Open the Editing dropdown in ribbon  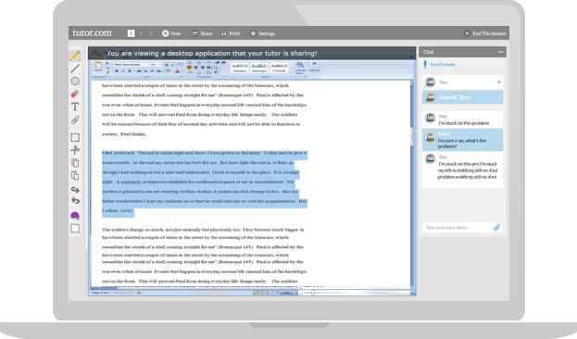click(314, 67)
